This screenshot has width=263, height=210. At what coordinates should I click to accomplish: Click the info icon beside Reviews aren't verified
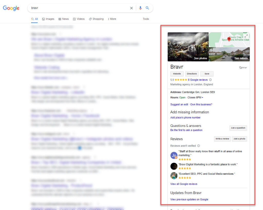coord(199,146)
